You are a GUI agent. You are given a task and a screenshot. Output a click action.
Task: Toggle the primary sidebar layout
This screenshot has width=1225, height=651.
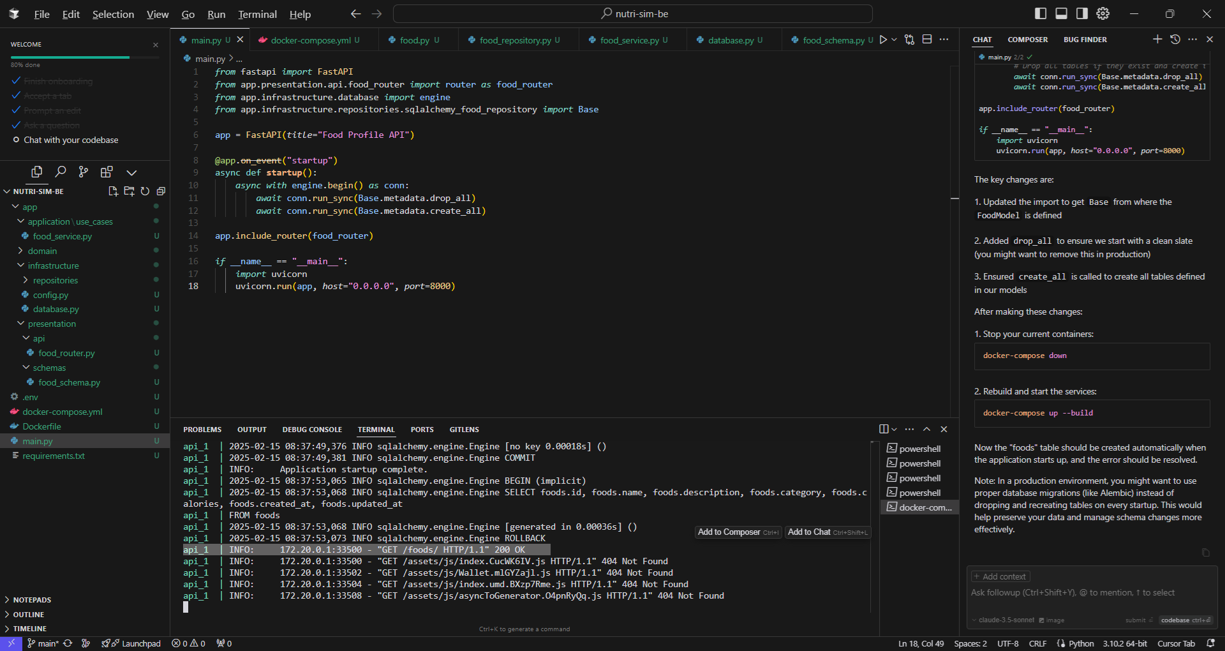click(1041, 13)
